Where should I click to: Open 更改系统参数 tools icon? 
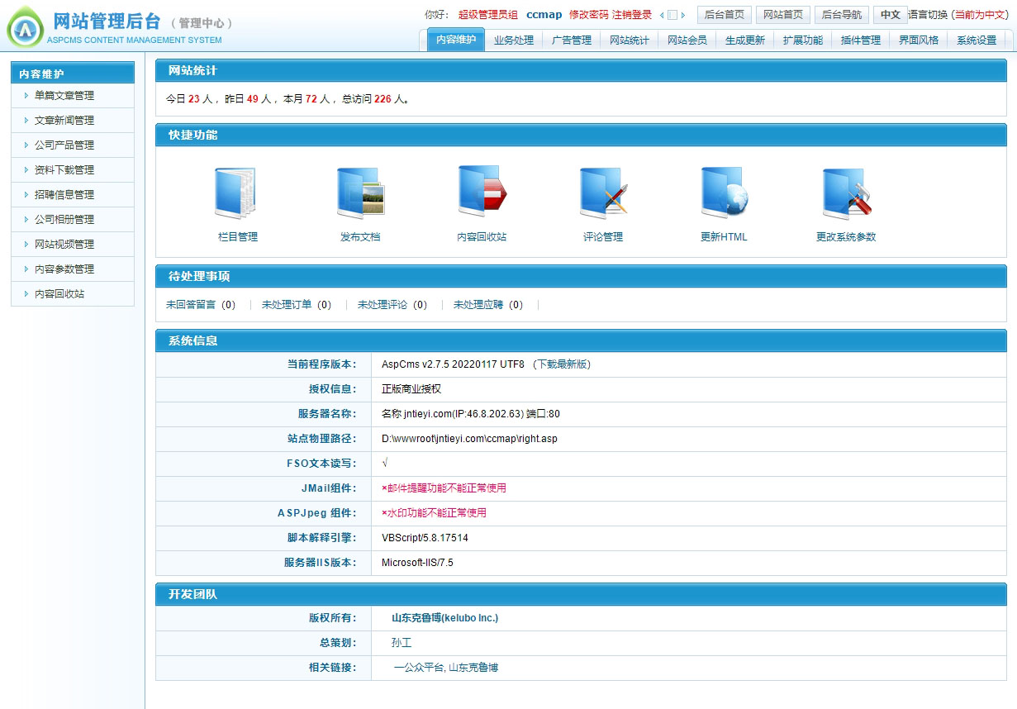point(846,193)
